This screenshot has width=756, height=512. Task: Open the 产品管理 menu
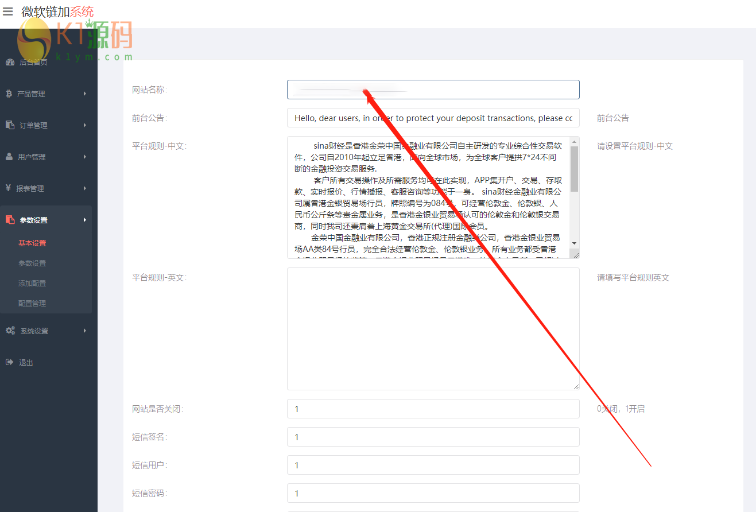(31, 94)
